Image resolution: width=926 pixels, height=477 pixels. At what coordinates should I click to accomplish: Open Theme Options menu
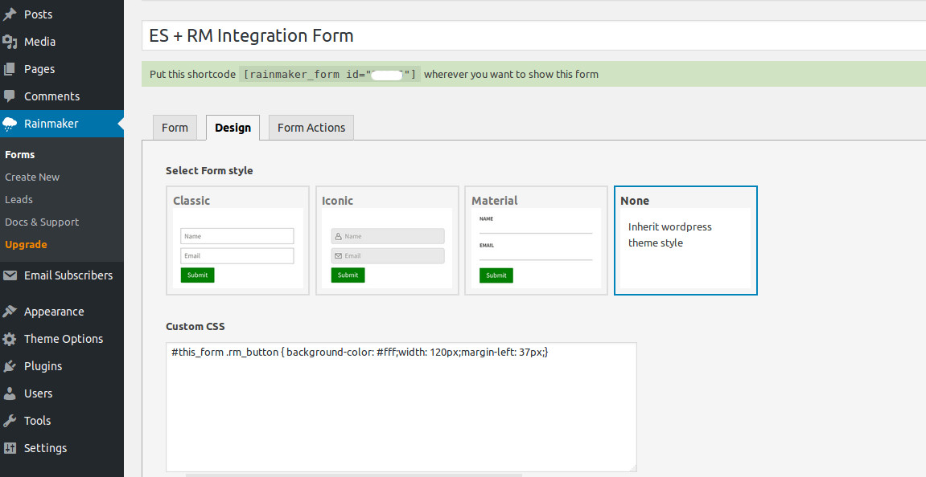coord(62,339)
